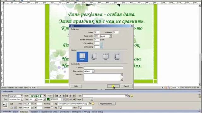The width and height of the screenshot is (202, 113).
Task: Select the None header option
Action: 82,57
